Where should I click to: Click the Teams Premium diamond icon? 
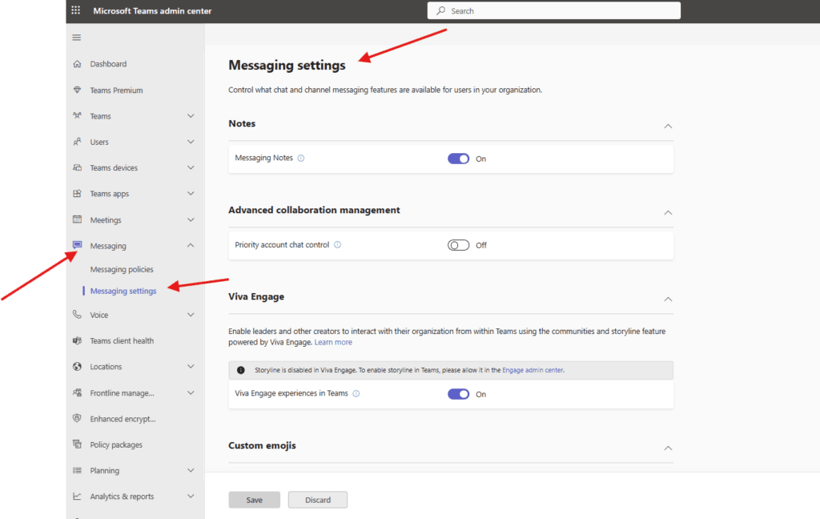click(x=77, y=91)
